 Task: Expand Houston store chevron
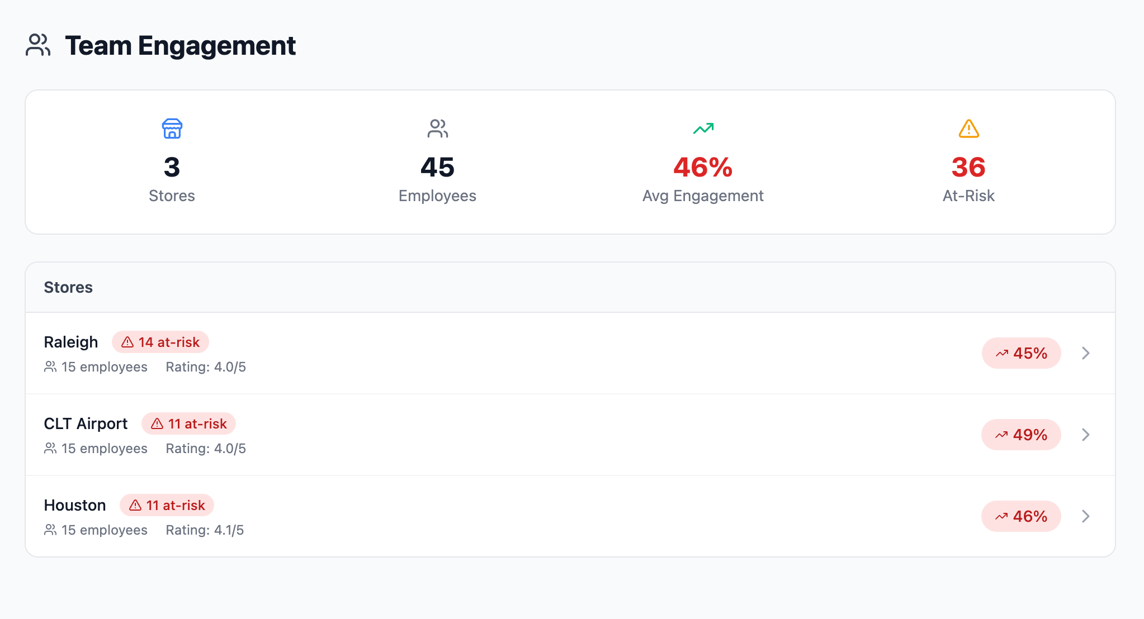click(1085, 516)
